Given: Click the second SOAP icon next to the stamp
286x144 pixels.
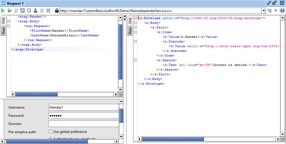Looking at the screenshot, I should 42,11.
